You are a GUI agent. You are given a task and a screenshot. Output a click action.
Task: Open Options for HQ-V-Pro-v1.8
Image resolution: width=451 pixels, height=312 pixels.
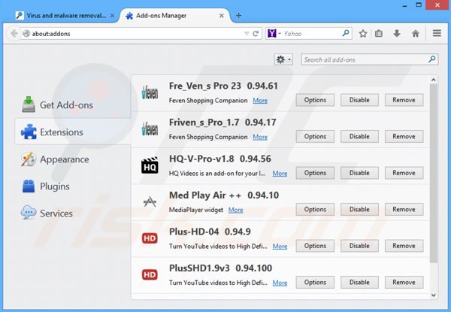315,173
